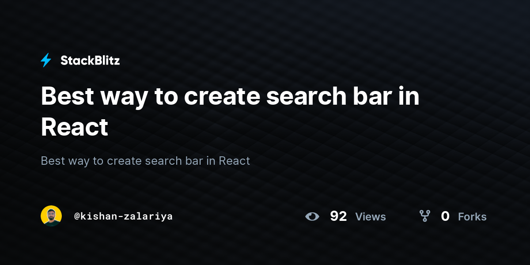Click the Forks label text
The width and height of the screenshot is (530, 265).
[472, 217]
